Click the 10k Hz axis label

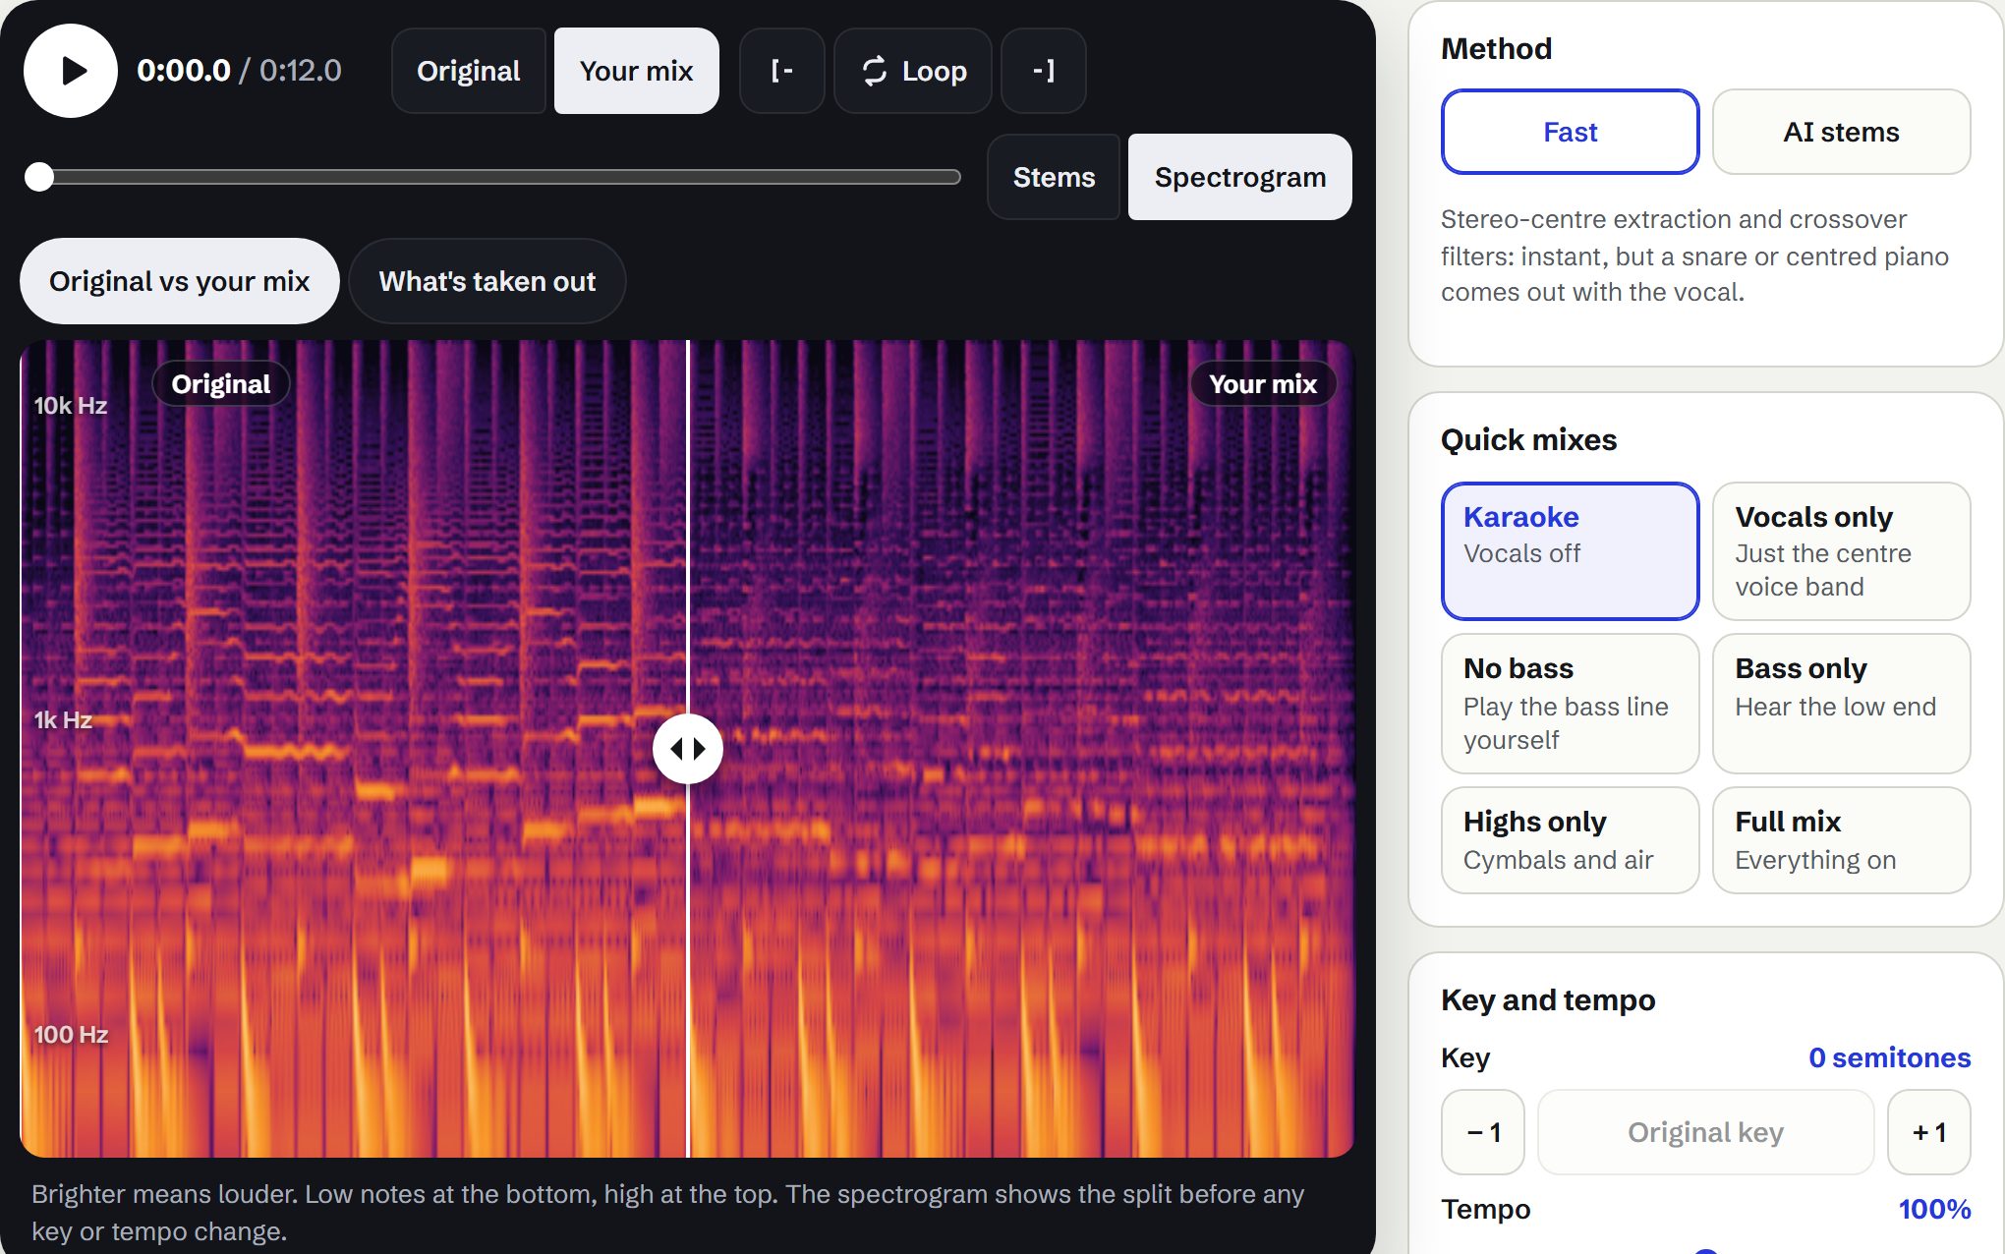[x=71, y=406]
